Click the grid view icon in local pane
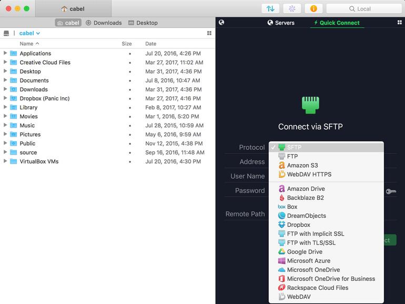This screenshot has height=304, width=405. tap(209, 33)
